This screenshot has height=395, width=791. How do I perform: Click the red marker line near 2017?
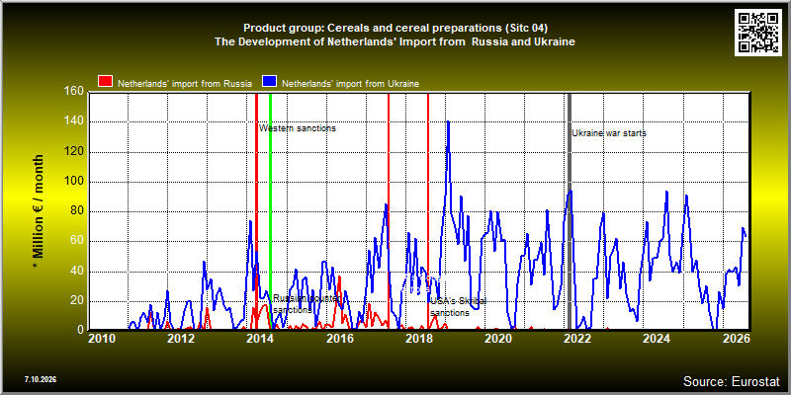(389, 211)
